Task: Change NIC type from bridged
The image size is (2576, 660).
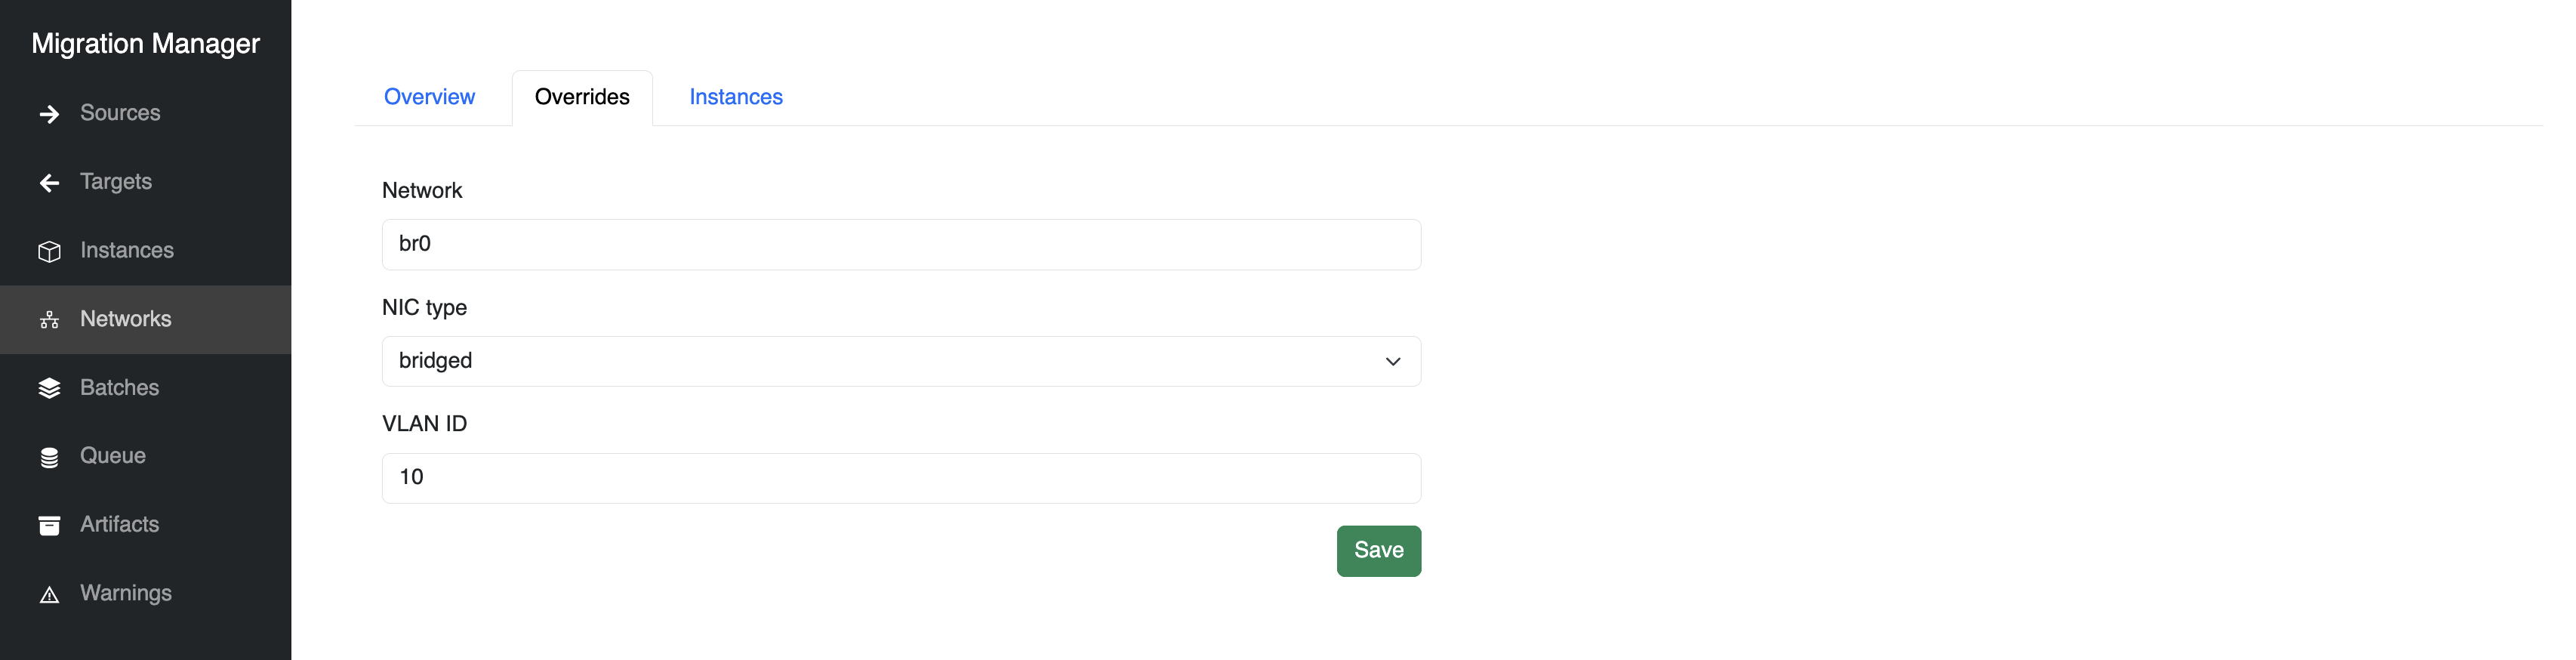Action: 900,361
